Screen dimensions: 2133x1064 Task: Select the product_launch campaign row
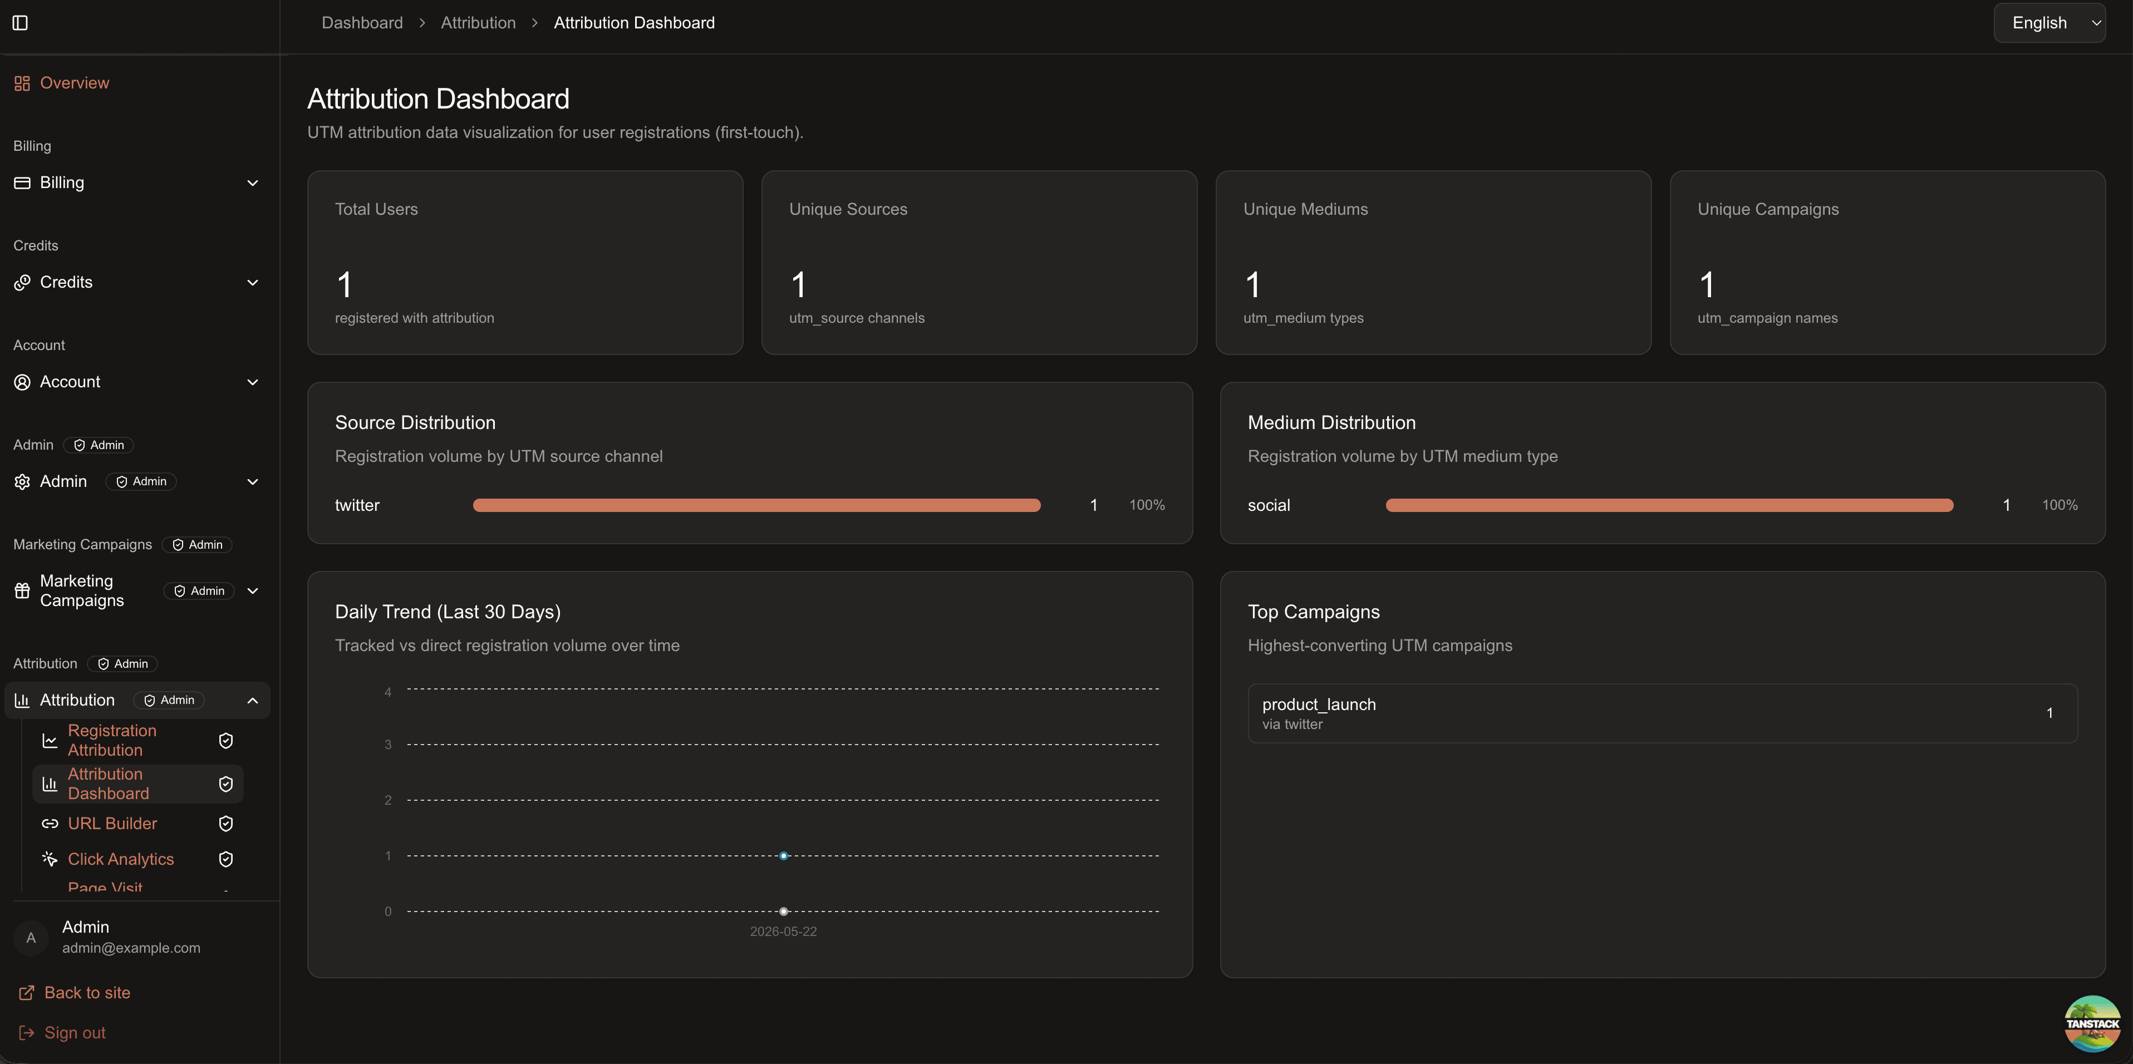point(1663,713)
